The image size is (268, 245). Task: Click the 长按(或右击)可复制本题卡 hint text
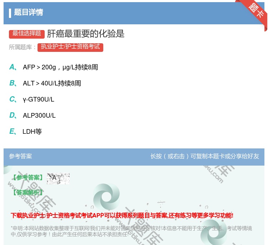205,156
